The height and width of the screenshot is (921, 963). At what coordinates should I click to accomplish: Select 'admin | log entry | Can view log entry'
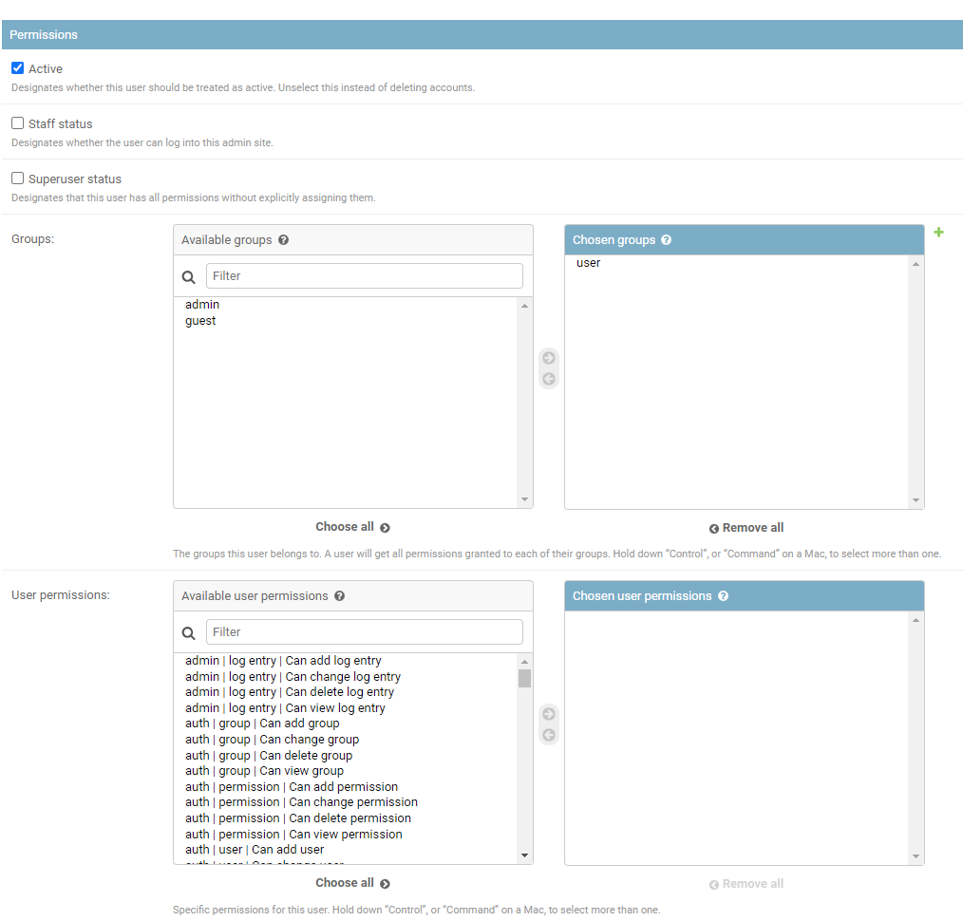click(x=345, y=708)
